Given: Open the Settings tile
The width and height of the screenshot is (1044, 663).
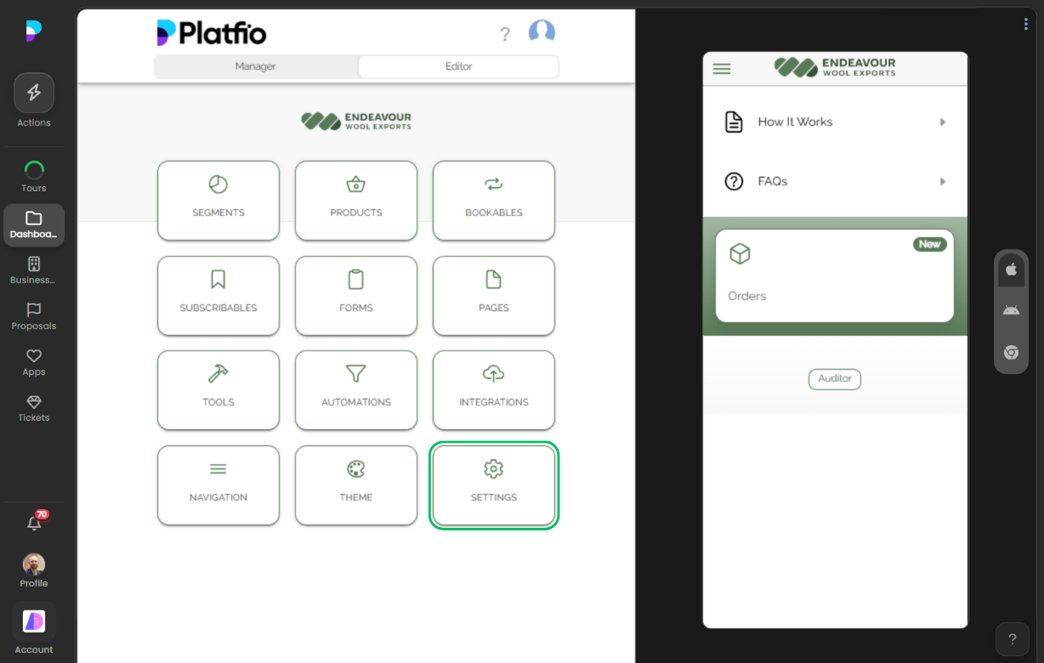Looking at the screenshot, I should [x=493, y=485].
